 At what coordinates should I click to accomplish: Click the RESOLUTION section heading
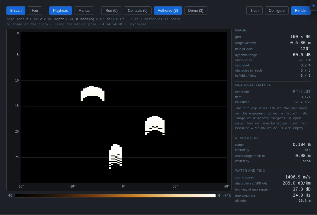(x=246, y=138)
